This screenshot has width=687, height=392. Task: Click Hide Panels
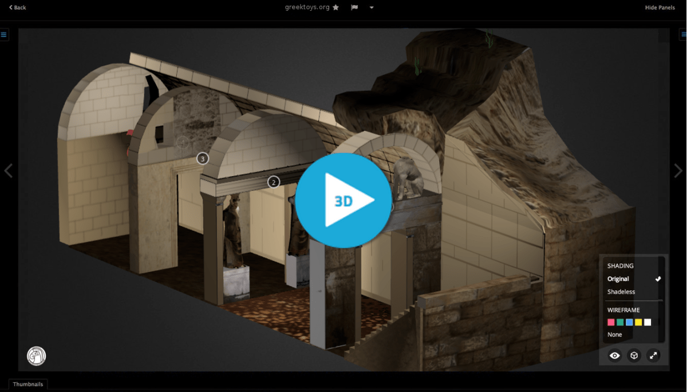pos(660,7)
